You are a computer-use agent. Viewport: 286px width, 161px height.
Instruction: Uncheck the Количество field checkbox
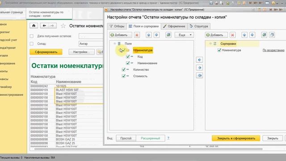(x=123, y=70)
